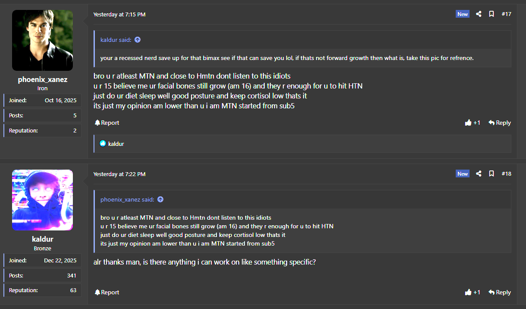Click share icon on post #17
Viewport: 526px width, 309px height.
click(x=479, y=14)
